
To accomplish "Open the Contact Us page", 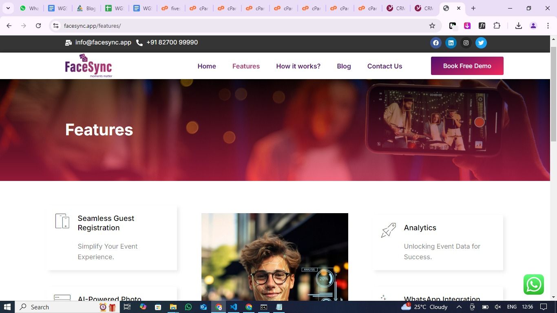I will [385, 66].
